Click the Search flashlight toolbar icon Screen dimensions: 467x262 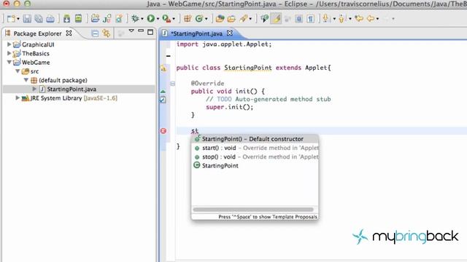point(244,18)
